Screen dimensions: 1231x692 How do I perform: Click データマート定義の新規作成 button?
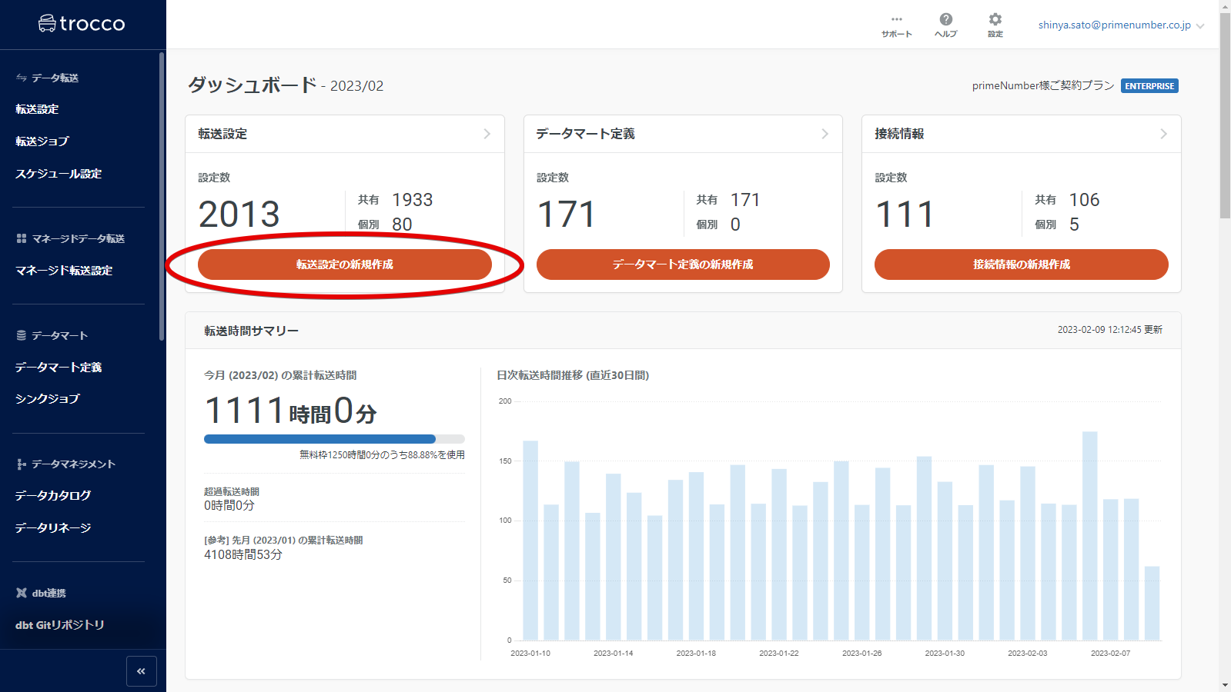tap(683, 264)
